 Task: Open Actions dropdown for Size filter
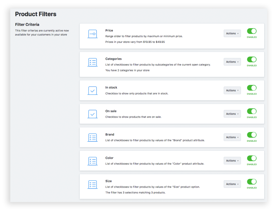click(232, 184)
